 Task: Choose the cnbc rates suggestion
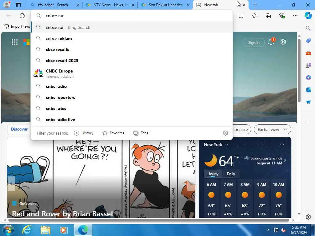click(132, 108)
